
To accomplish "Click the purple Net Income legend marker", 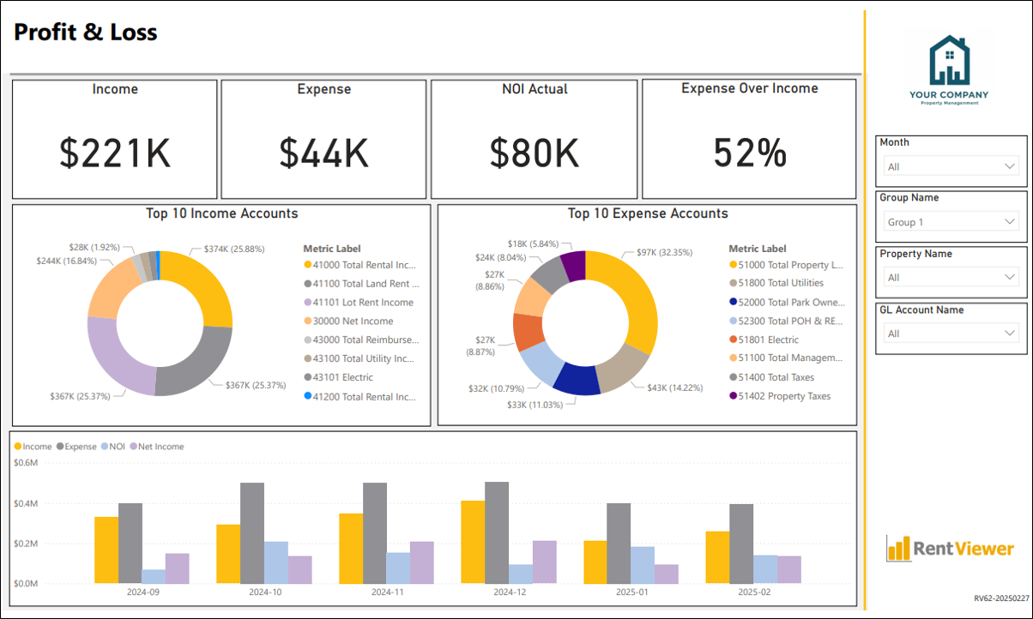I will tap(133, 447).
